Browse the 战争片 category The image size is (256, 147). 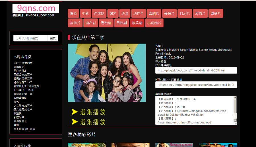pos(75,23)
